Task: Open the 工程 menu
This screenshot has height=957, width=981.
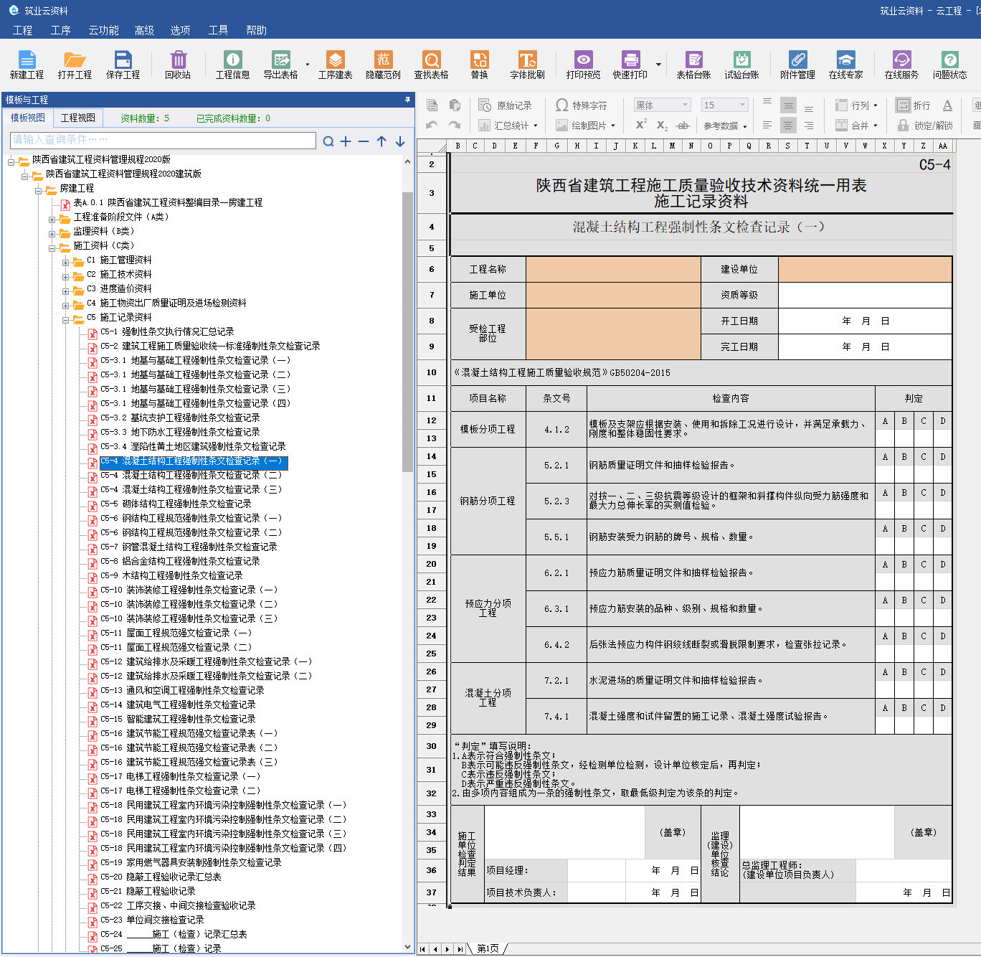Action: point(23,30)
